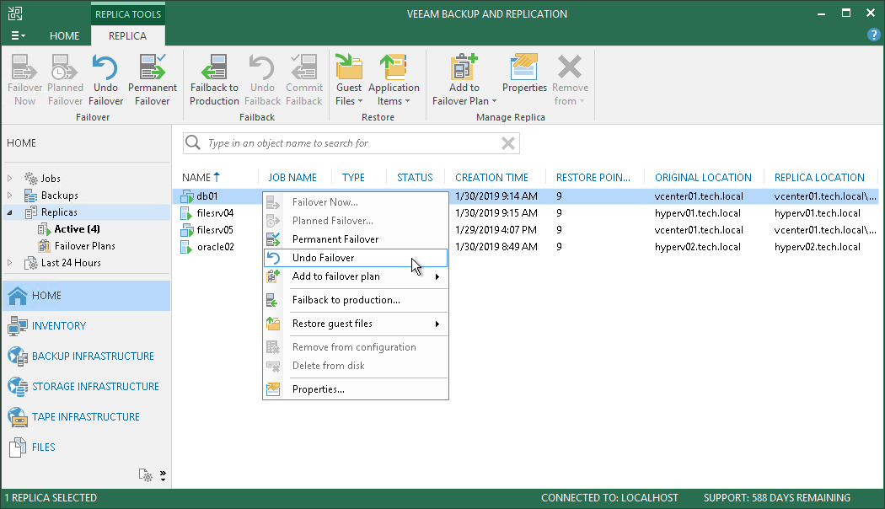Clear the search field with X

point(508,143)
